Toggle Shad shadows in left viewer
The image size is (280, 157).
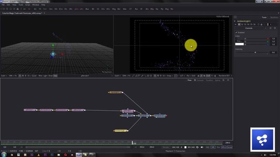coord(51,75)
